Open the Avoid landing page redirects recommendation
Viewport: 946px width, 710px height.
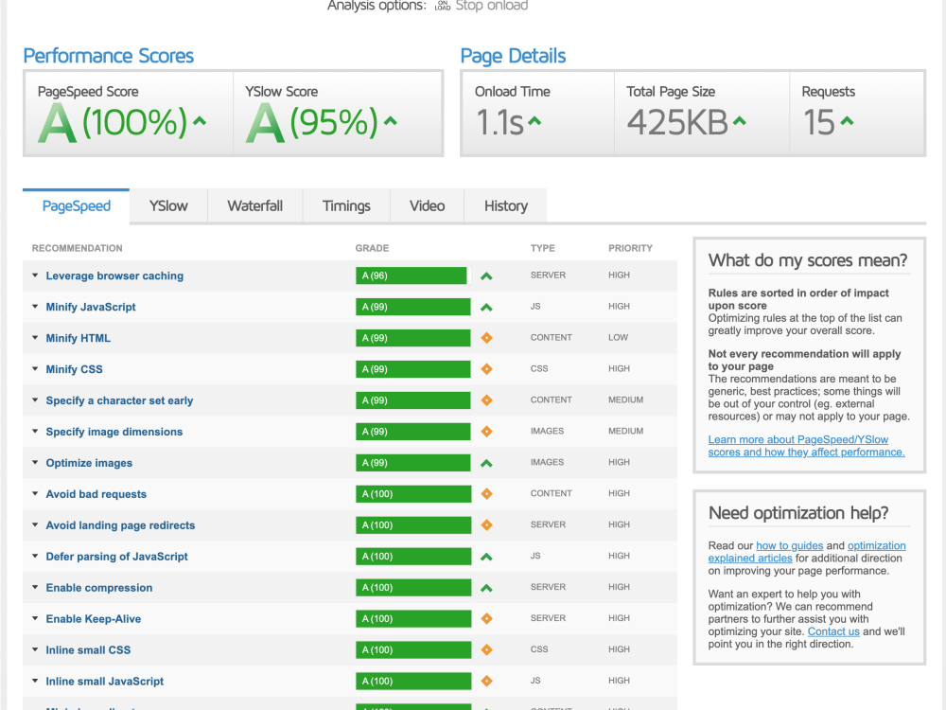pyautogui.click(x=121, y=525)
